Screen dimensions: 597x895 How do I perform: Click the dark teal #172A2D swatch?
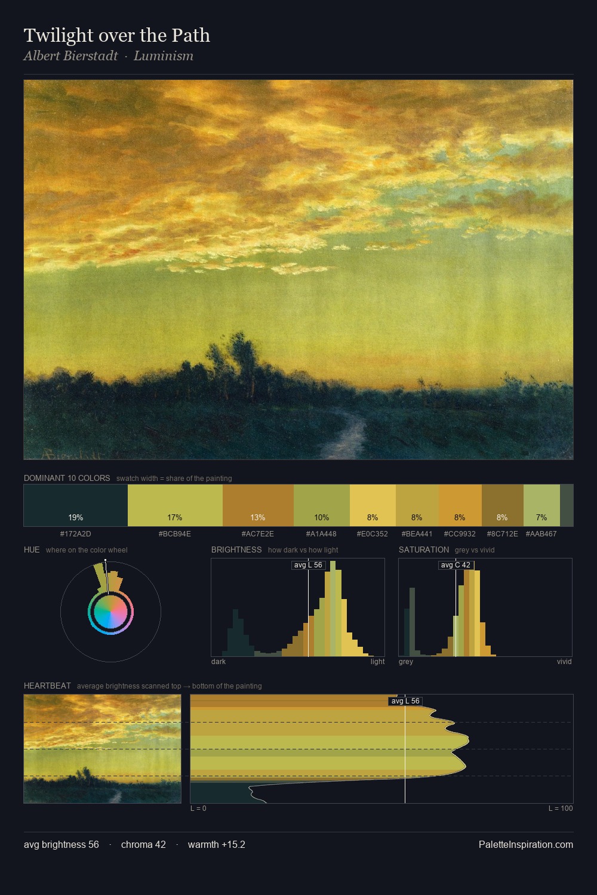click(76, 505)
